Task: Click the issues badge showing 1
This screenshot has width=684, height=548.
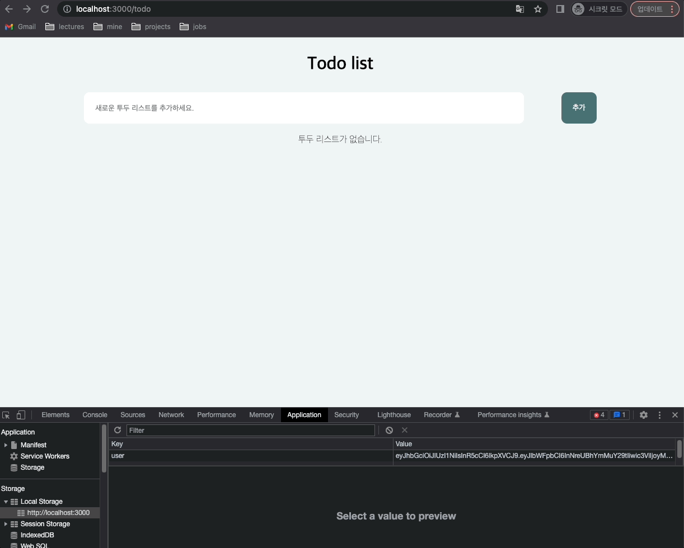Action: click(x=620, y=415)
